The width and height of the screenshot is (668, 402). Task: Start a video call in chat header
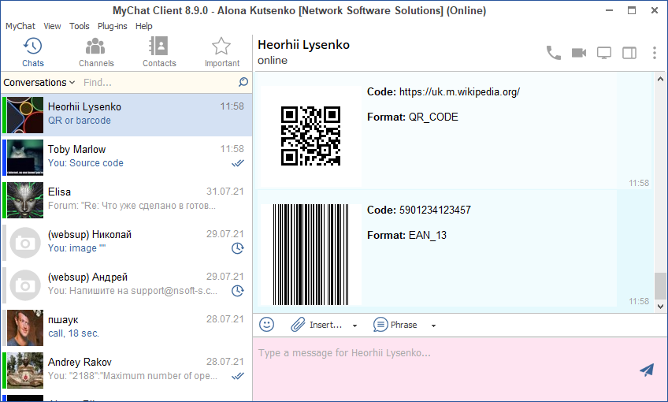click(579, 53)
